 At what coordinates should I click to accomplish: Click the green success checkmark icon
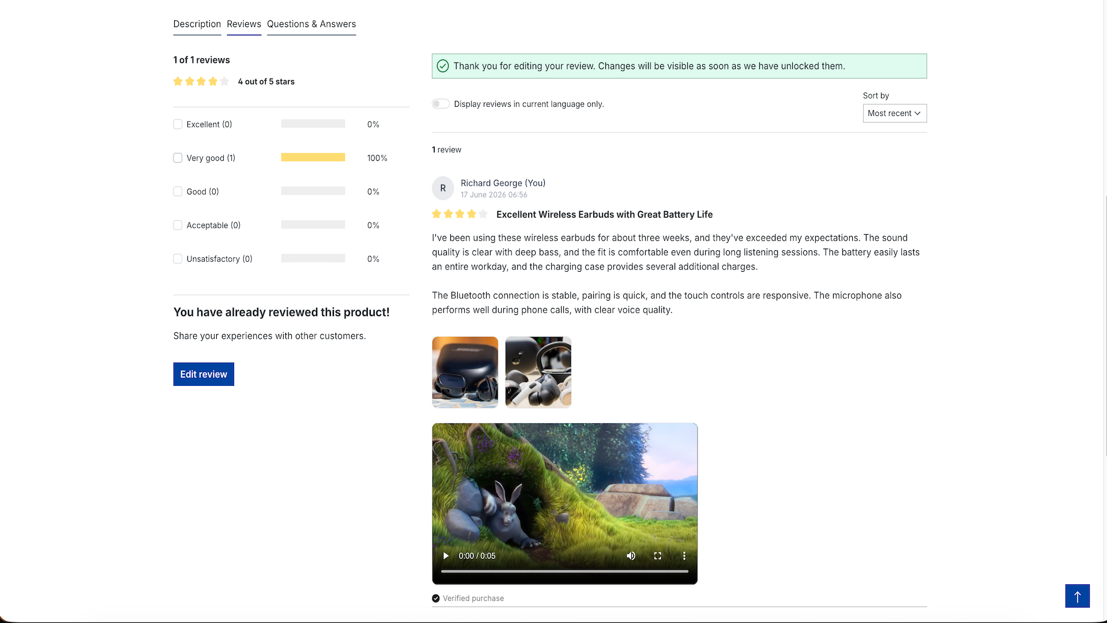tap(443, 66)
